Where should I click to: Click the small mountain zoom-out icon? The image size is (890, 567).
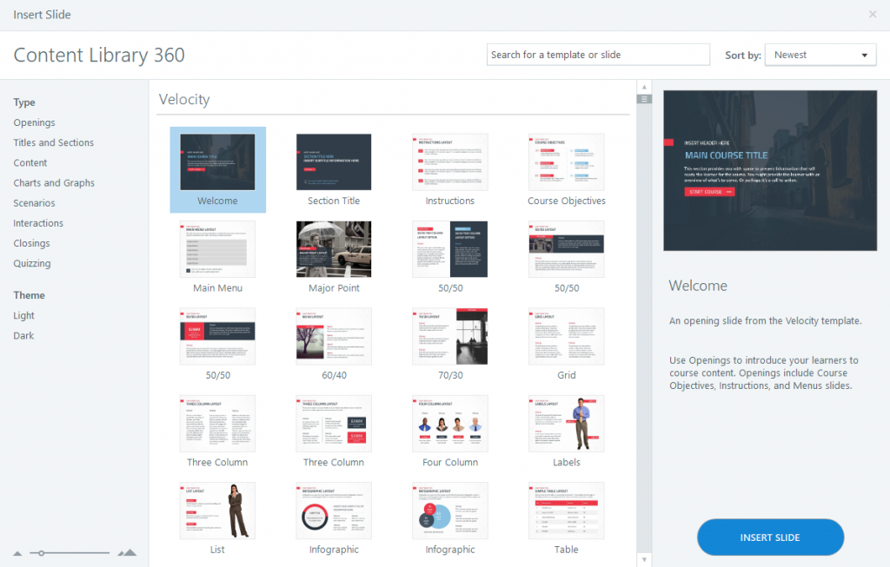(17, 553)
